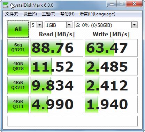Open the 设置(S) menu
This screenshot has width=145, height=132.
point(30,14)
